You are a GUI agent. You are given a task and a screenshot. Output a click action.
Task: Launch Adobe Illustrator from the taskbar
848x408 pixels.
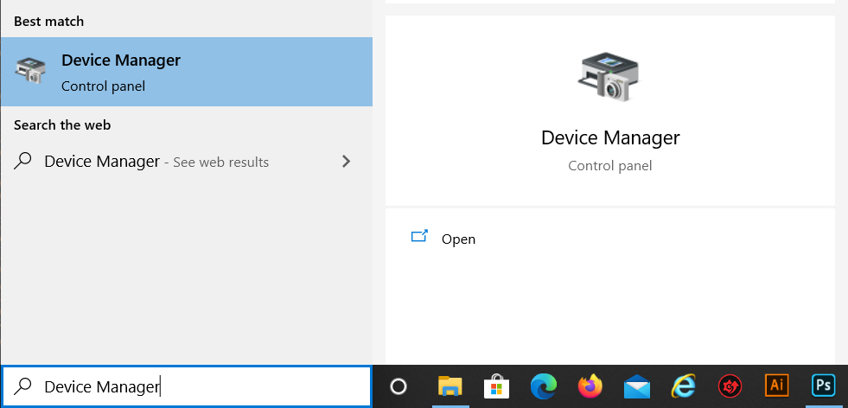click(776, 386)
